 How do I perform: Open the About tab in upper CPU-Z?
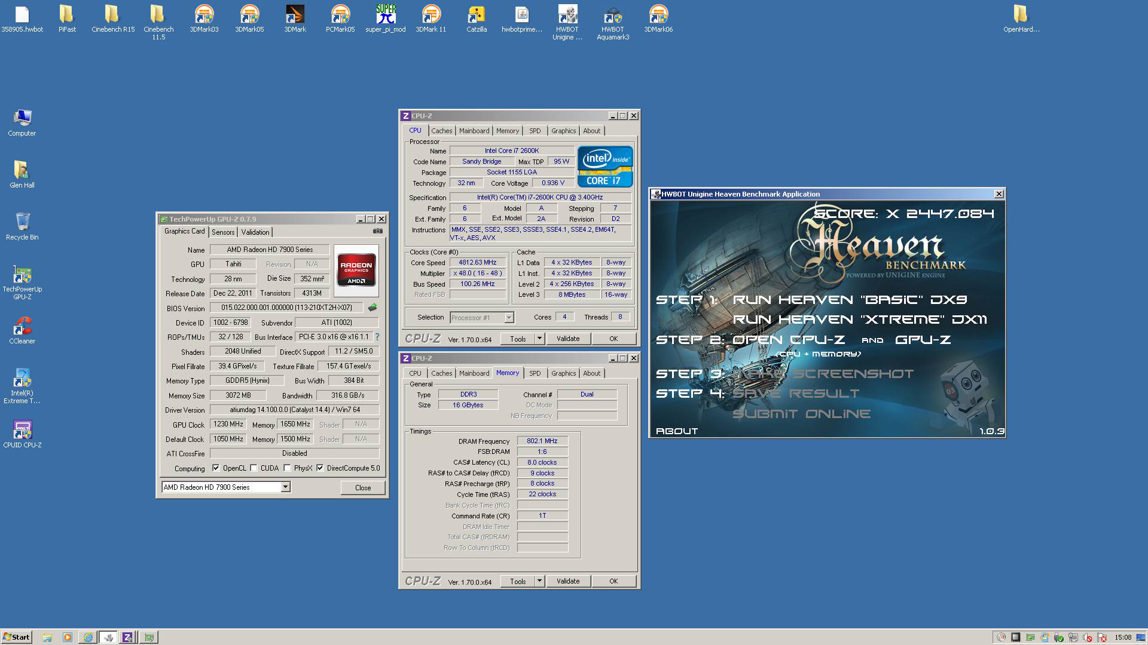point(592,131)
